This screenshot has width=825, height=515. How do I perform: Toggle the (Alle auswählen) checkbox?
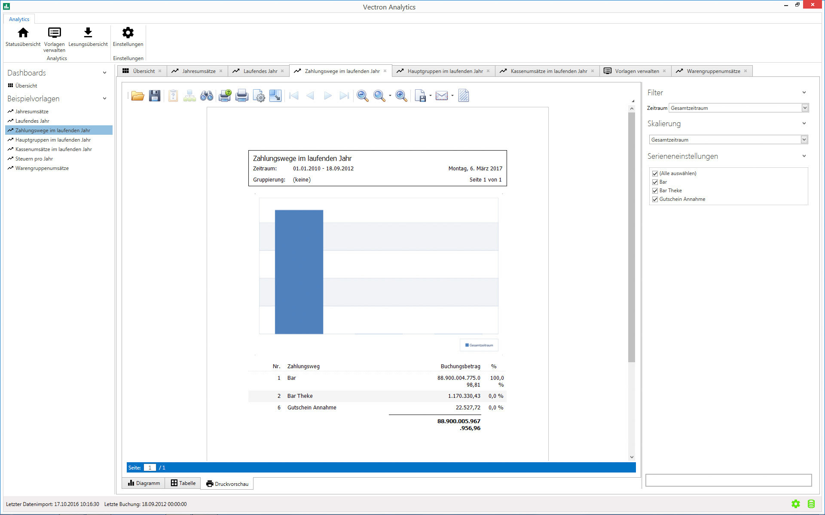(655, 173)
